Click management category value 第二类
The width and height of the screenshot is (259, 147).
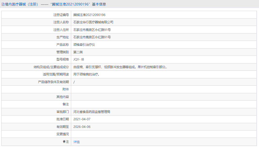(x=78, y=52)
